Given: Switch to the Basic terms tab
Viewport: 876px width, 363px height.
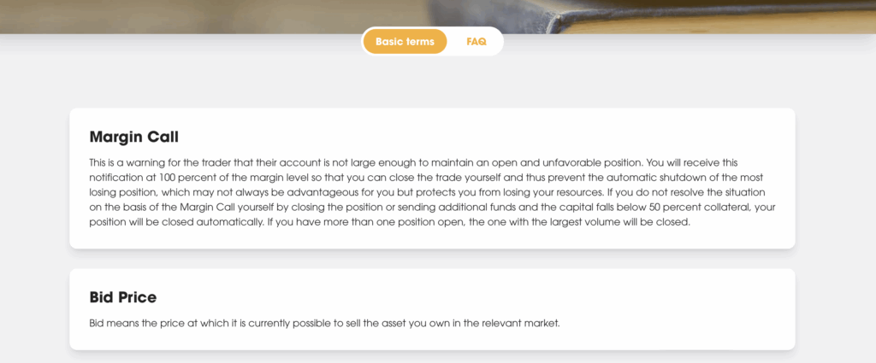Looking at the screenshot, I should coord(405,41).
